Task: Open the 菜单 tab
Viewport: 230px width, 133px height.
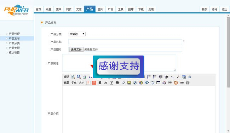Action: tap(59, 10)
